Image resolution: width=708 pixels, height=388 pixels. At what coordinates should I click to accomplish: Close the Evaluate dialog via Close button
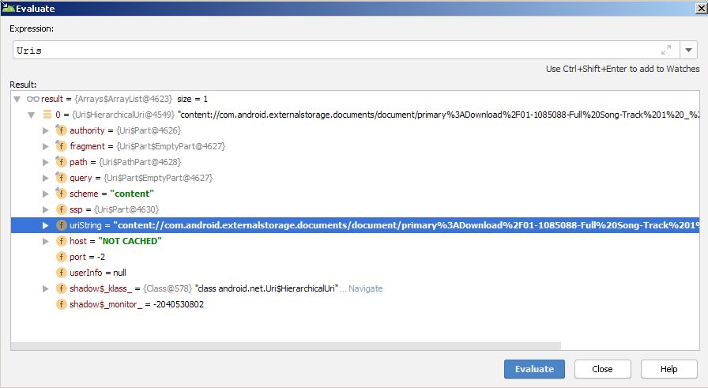[x=602, y=369]
